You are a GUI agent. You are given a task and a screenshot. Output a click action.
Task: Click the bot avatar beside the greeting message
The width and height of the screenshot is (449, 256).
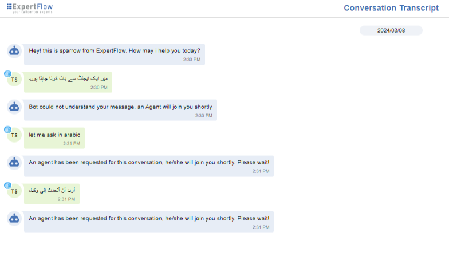coord(15,51)
